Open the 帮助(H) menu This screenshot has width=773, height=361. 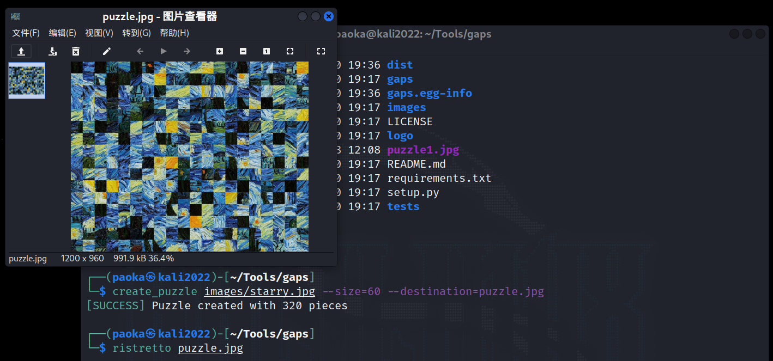(174, 33)
